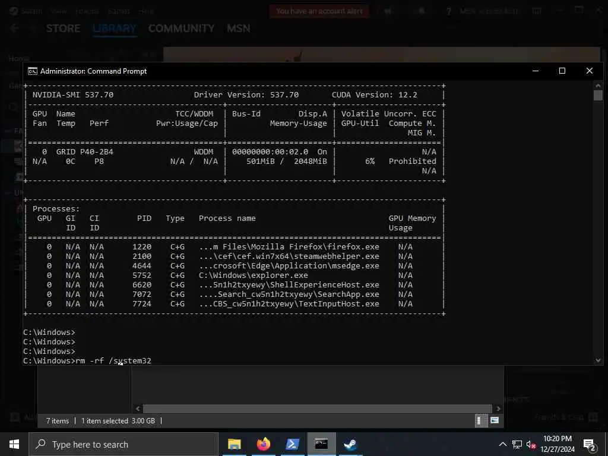Close the Command Prompt window

click(590, 71)
